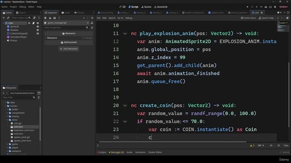Viewport: 291px width, 163px height.
Task: Click the Filter Properties field
Action: click(x=66, y=28)
